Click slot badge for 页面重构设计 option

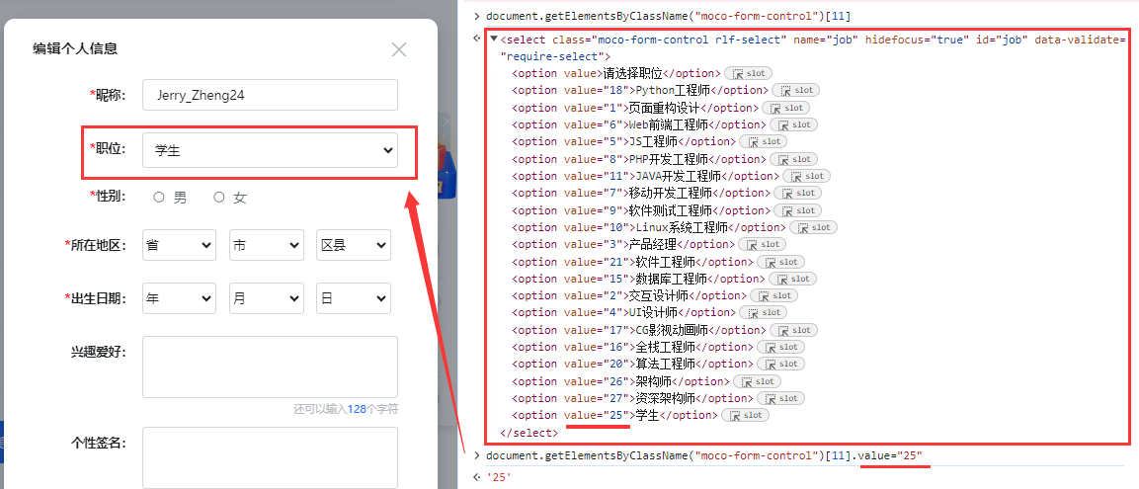(x=785, y=108)
